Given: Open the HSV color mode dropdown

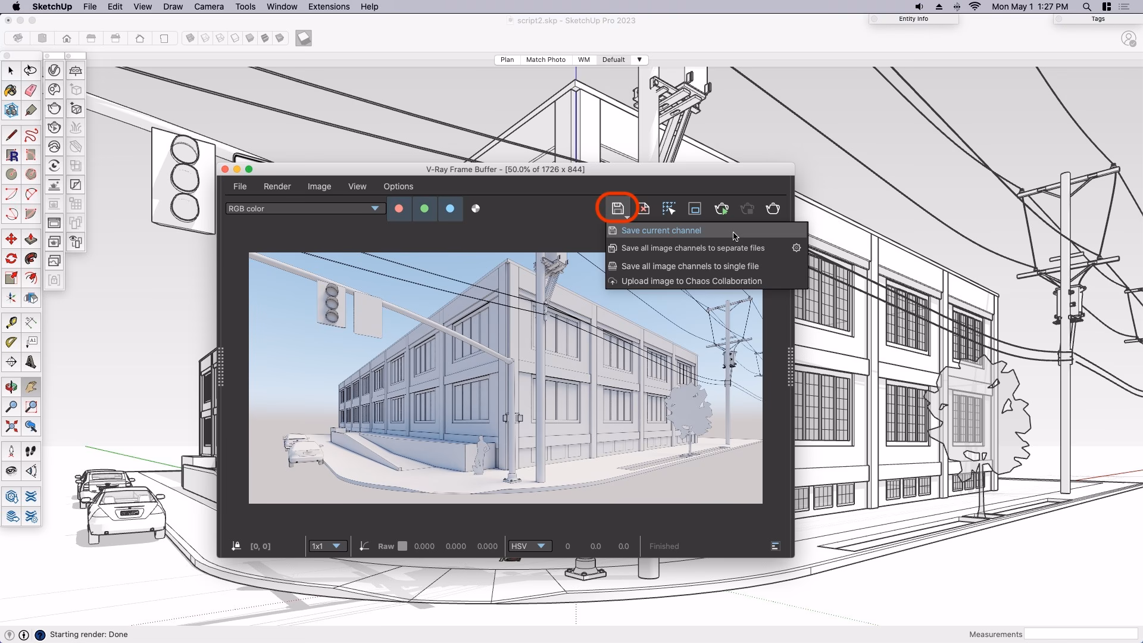Looking at the screenshot, I should [x=530, y=546].
